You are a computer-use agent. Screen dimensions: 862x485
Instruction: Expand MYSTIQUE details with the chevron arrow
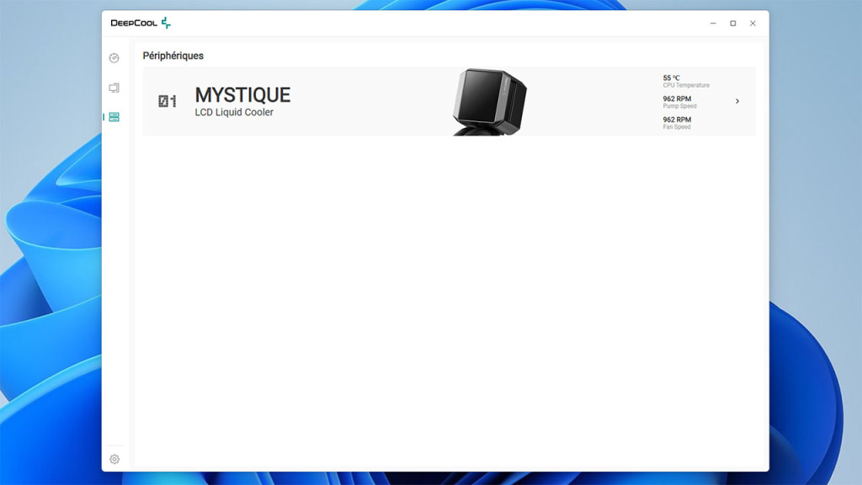pos(737,101)
